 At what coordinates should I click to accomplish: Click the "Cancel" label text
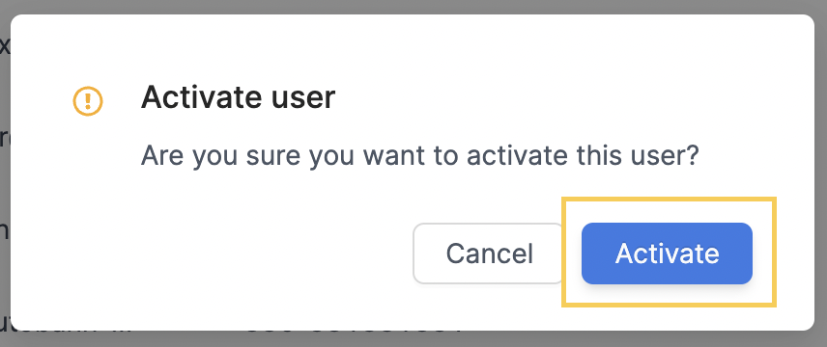point(490,254)
